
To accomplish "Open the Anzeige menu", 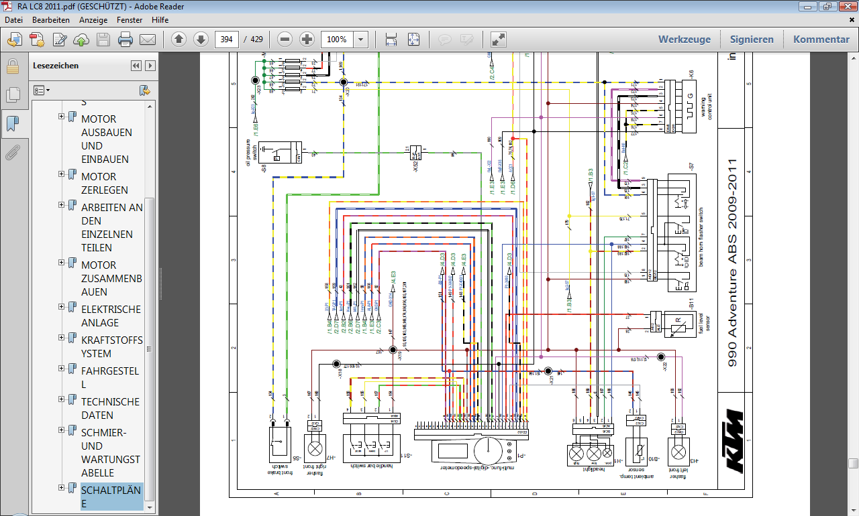I will pos(93,20).
